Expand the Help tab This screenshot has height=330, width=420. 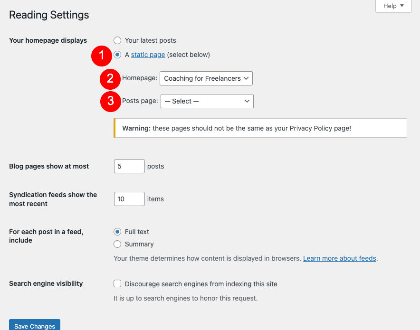tap(393, 6)
